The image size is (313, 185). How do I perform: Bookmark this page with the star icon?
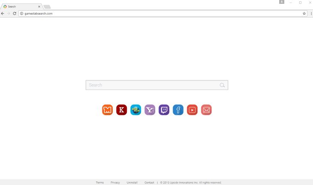304,14
